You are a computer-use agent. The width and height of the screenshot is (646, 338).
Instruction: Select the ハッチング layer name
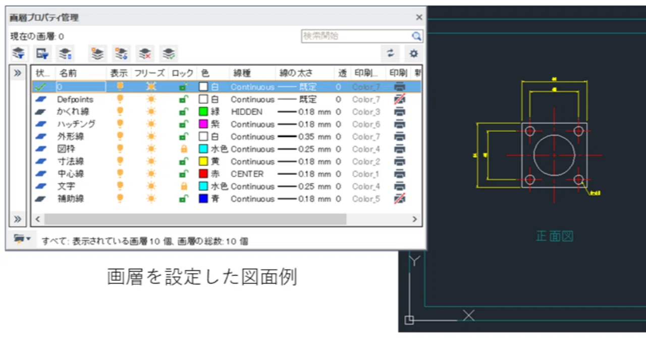pyautogui.click(x=76, y=124)
